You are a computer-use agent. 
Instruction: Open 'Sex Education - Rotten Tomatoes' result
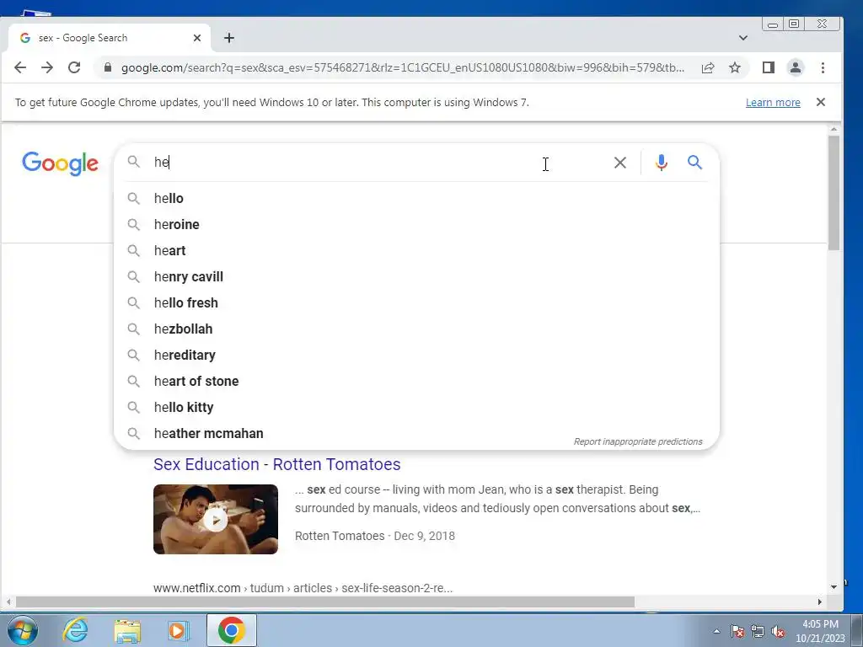click(276, 464)
